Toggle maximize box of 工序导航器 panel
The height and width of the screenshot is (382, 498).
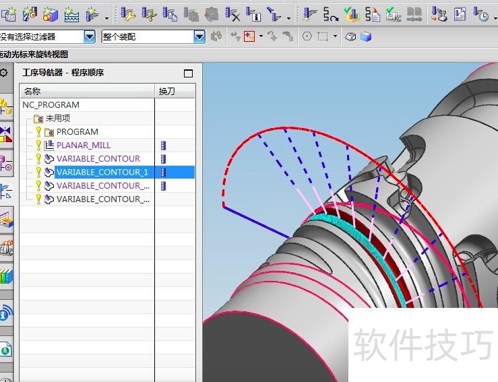click(188, 73)
